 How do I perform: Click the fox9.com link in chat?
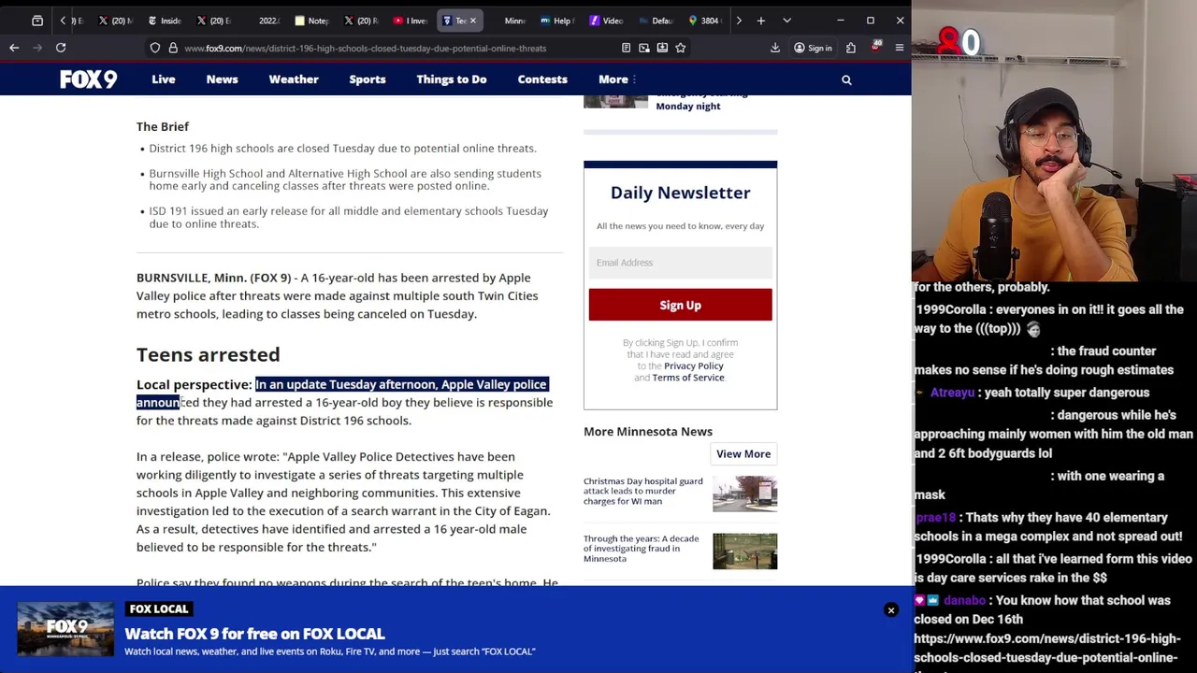(x=1047, y=648)
